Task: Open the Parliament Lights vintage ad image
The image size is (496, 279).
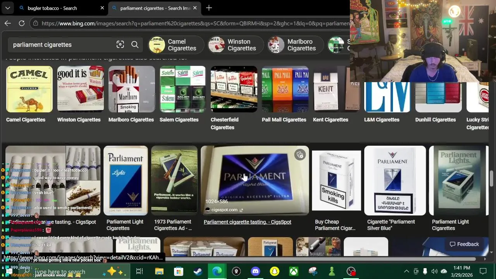Action: pos(459,181)
